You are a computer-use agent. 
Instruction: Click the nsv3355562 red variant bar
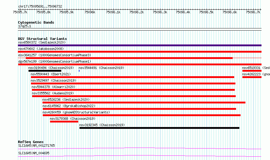134,96
